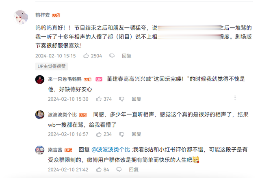Like the reply from 波波波类个比

pyautogui.click(x=99, y=134)
